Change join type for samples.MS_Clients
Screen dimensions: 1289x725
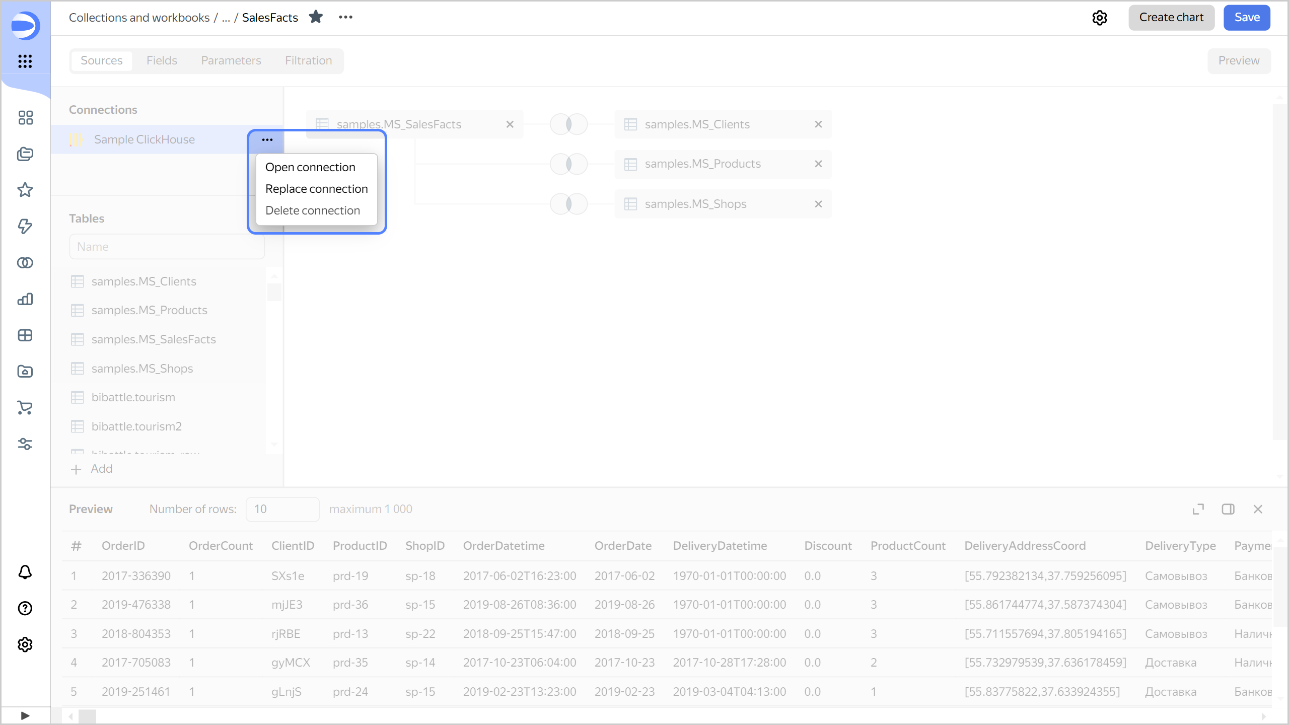tap(568, 124)
